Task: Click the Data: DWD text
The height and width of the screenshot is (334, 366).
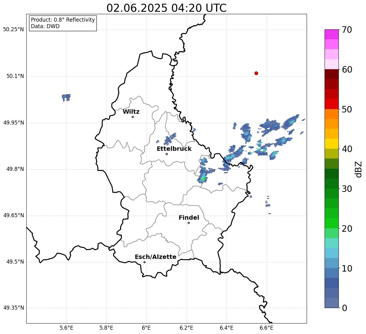Action: (45, 26)
